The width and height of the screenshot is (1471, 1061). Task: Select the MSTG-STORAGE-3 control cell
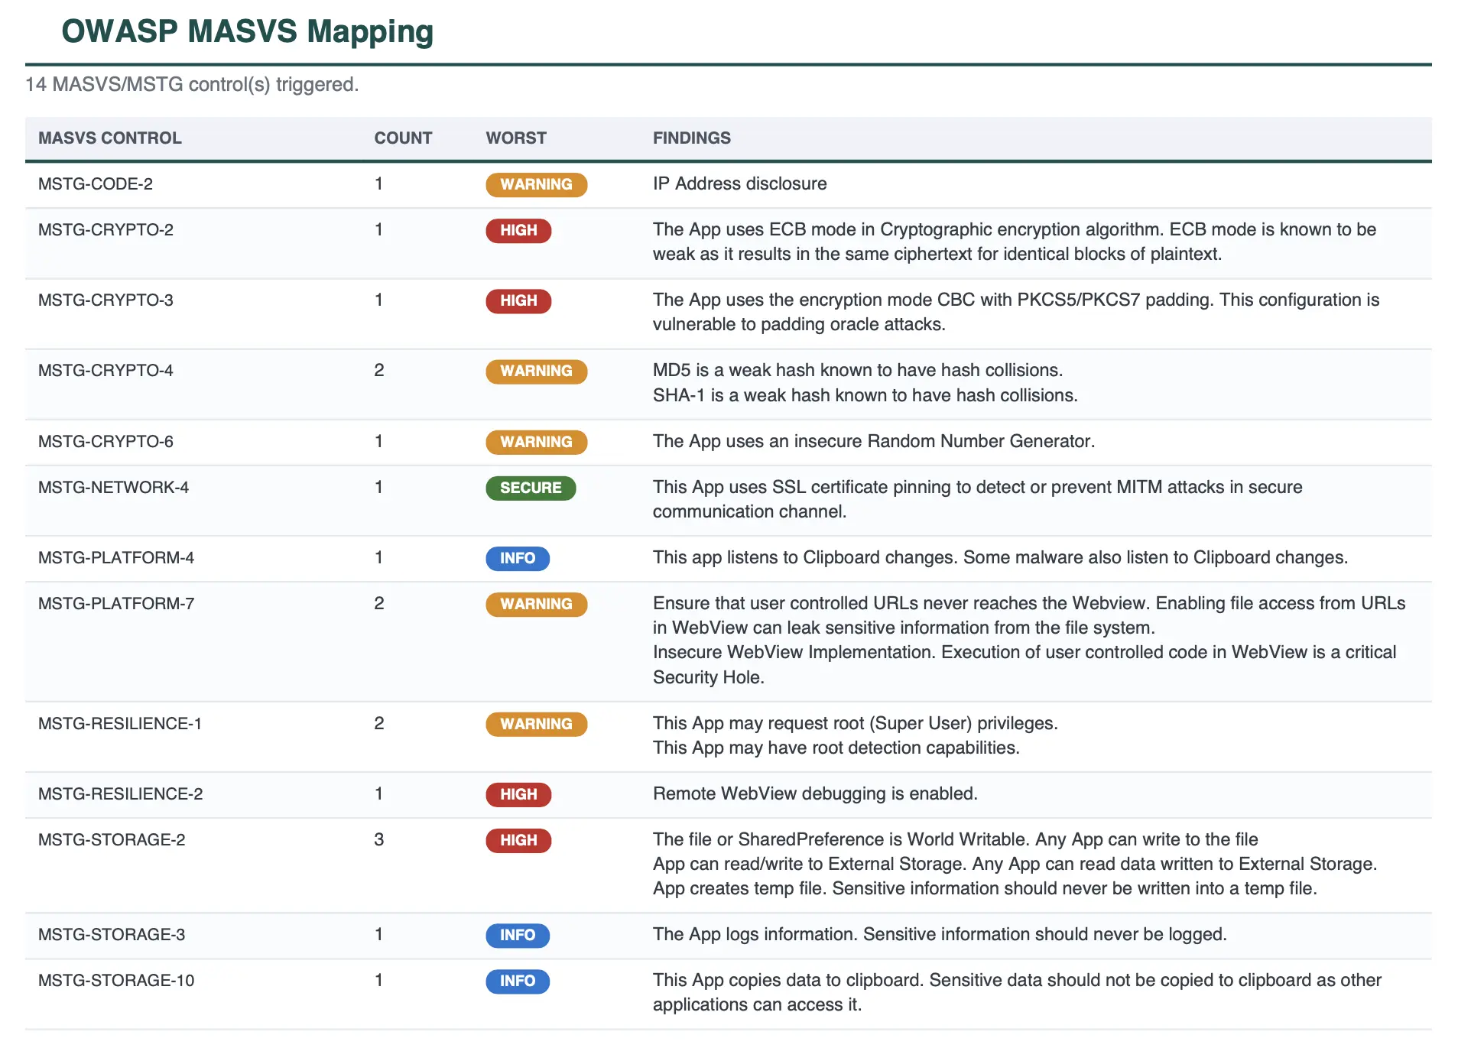click(112, 935)
